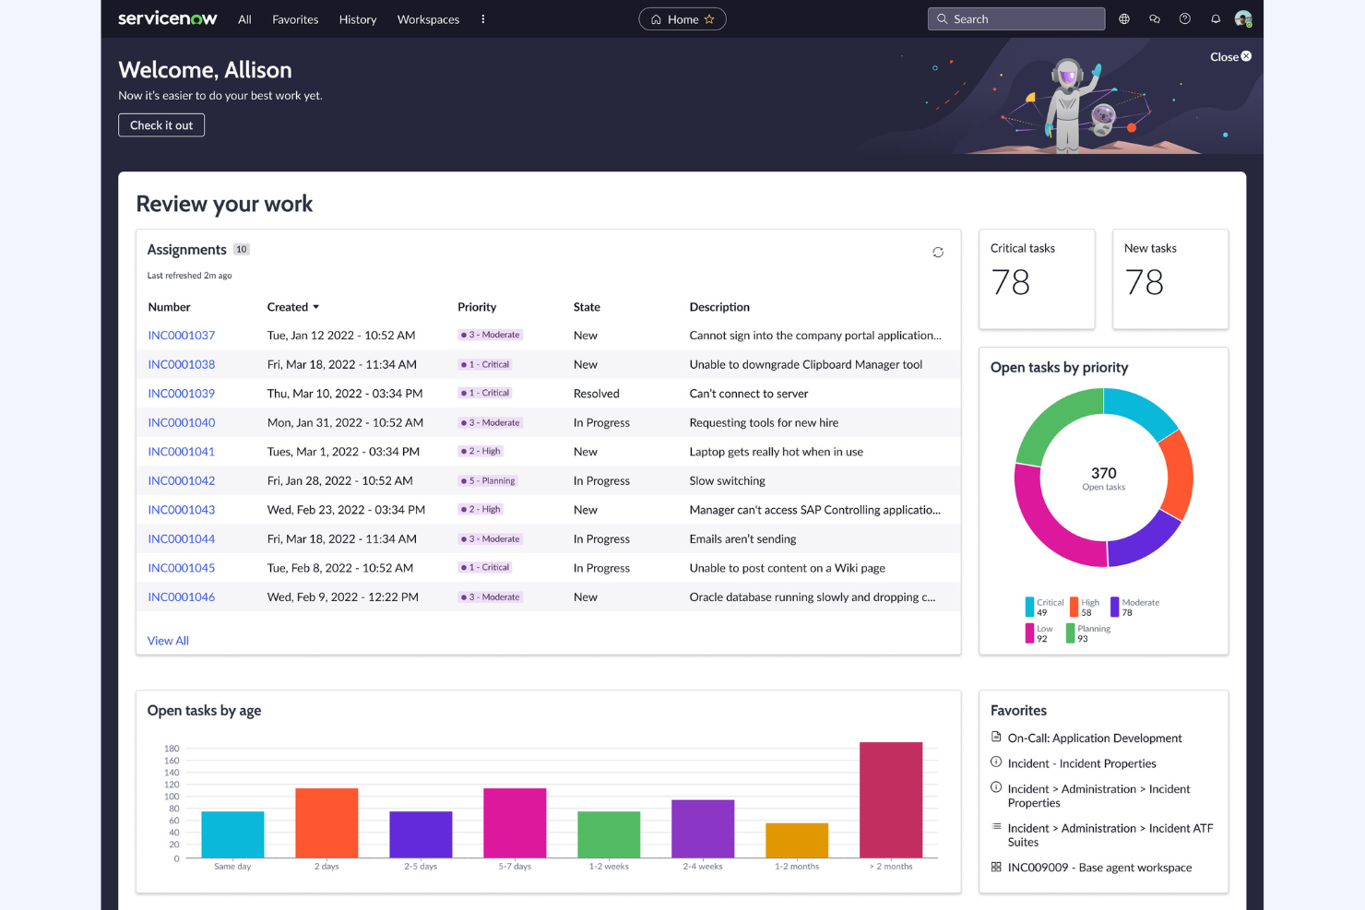The image size is (1365, 910).
Task: Click the workspace grid icon beside INC009009
Action: click(x=996, y=867)
